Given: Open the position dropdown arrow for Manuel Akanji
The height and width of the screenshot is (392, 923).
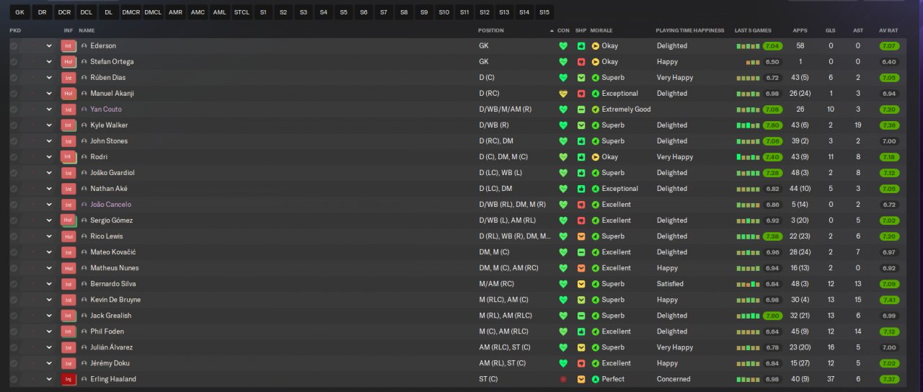Looking at the screenshot, I should [x=49, y=93].
